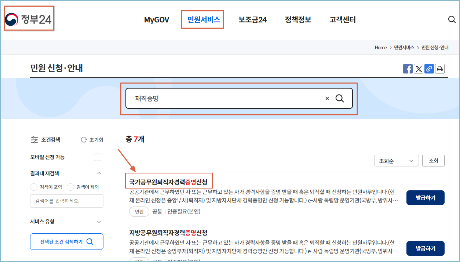The height and width of the screenshot is (262, 460).
Task: Click the 검색어를 입력하세요 input field
Action: point(66,201)
